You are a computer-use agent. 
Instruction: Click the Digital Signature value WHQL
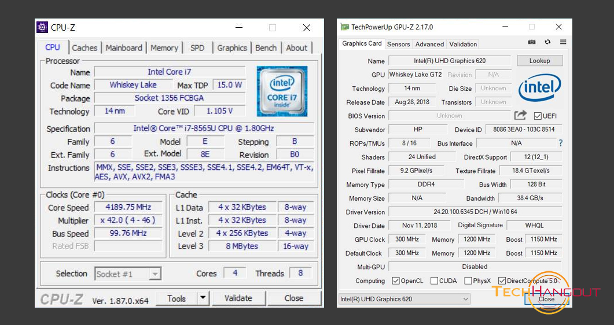pyautogui.click(x=534, y=226)
